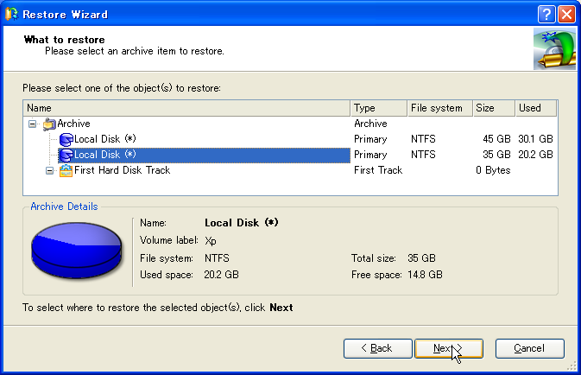Toggle the First Hard Disk Track expander
The height and width of the screenshot is (375, 581).
point(49,171)
